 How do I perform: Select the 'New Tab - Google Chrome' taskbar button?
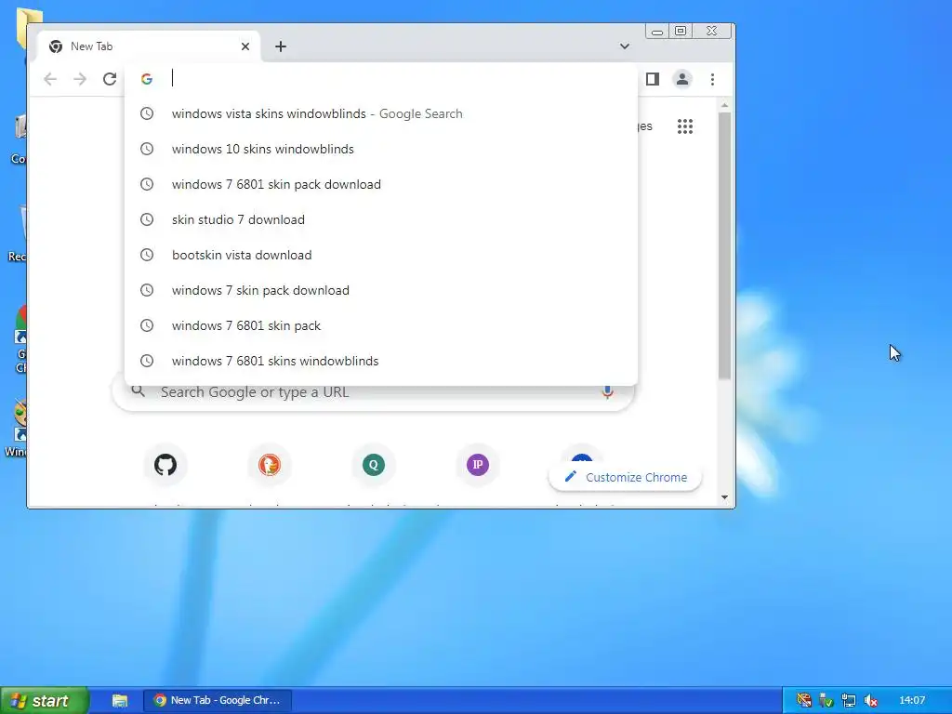click(x=218, y=701)
